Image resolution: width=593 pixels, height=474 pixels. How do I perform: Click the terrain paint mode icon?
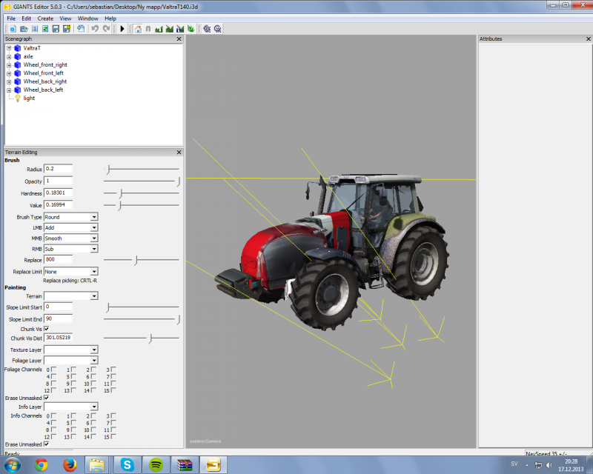coord(170,29)
